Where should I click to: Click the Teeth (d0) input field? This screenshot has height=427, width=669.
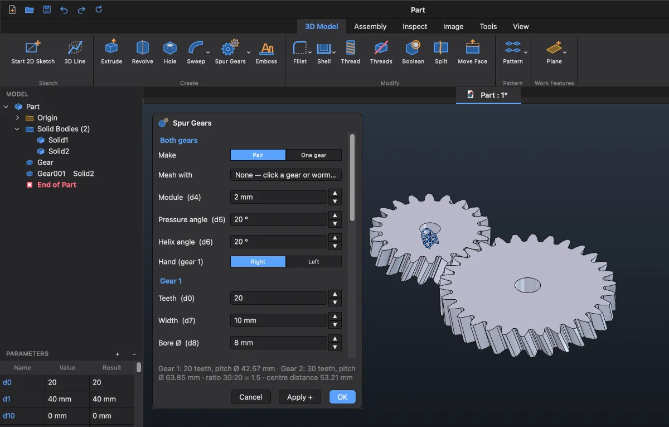coord(279,298)
